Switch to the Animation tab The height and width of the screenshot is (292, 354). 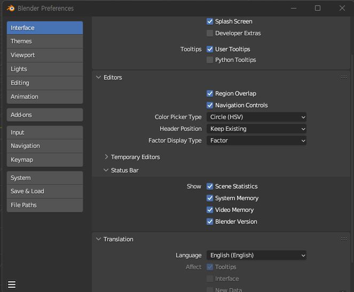pyautogui.click(x=45, y=97)
